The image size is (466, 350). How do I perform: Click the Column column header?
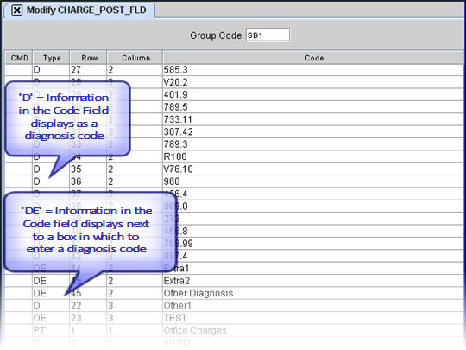(x=135, y=58)
